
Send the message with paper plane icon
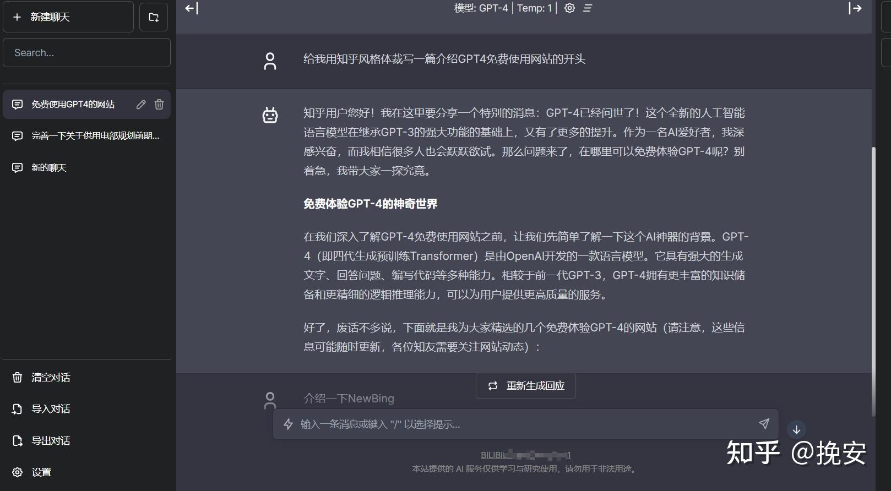coord(764,423)
